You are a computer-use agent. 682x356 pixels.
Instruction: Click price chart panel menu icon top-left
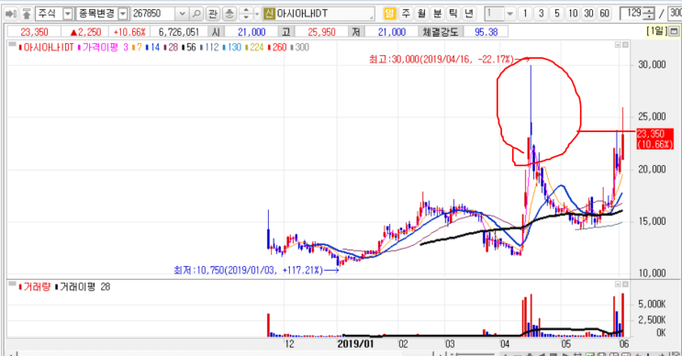(12, 44)
